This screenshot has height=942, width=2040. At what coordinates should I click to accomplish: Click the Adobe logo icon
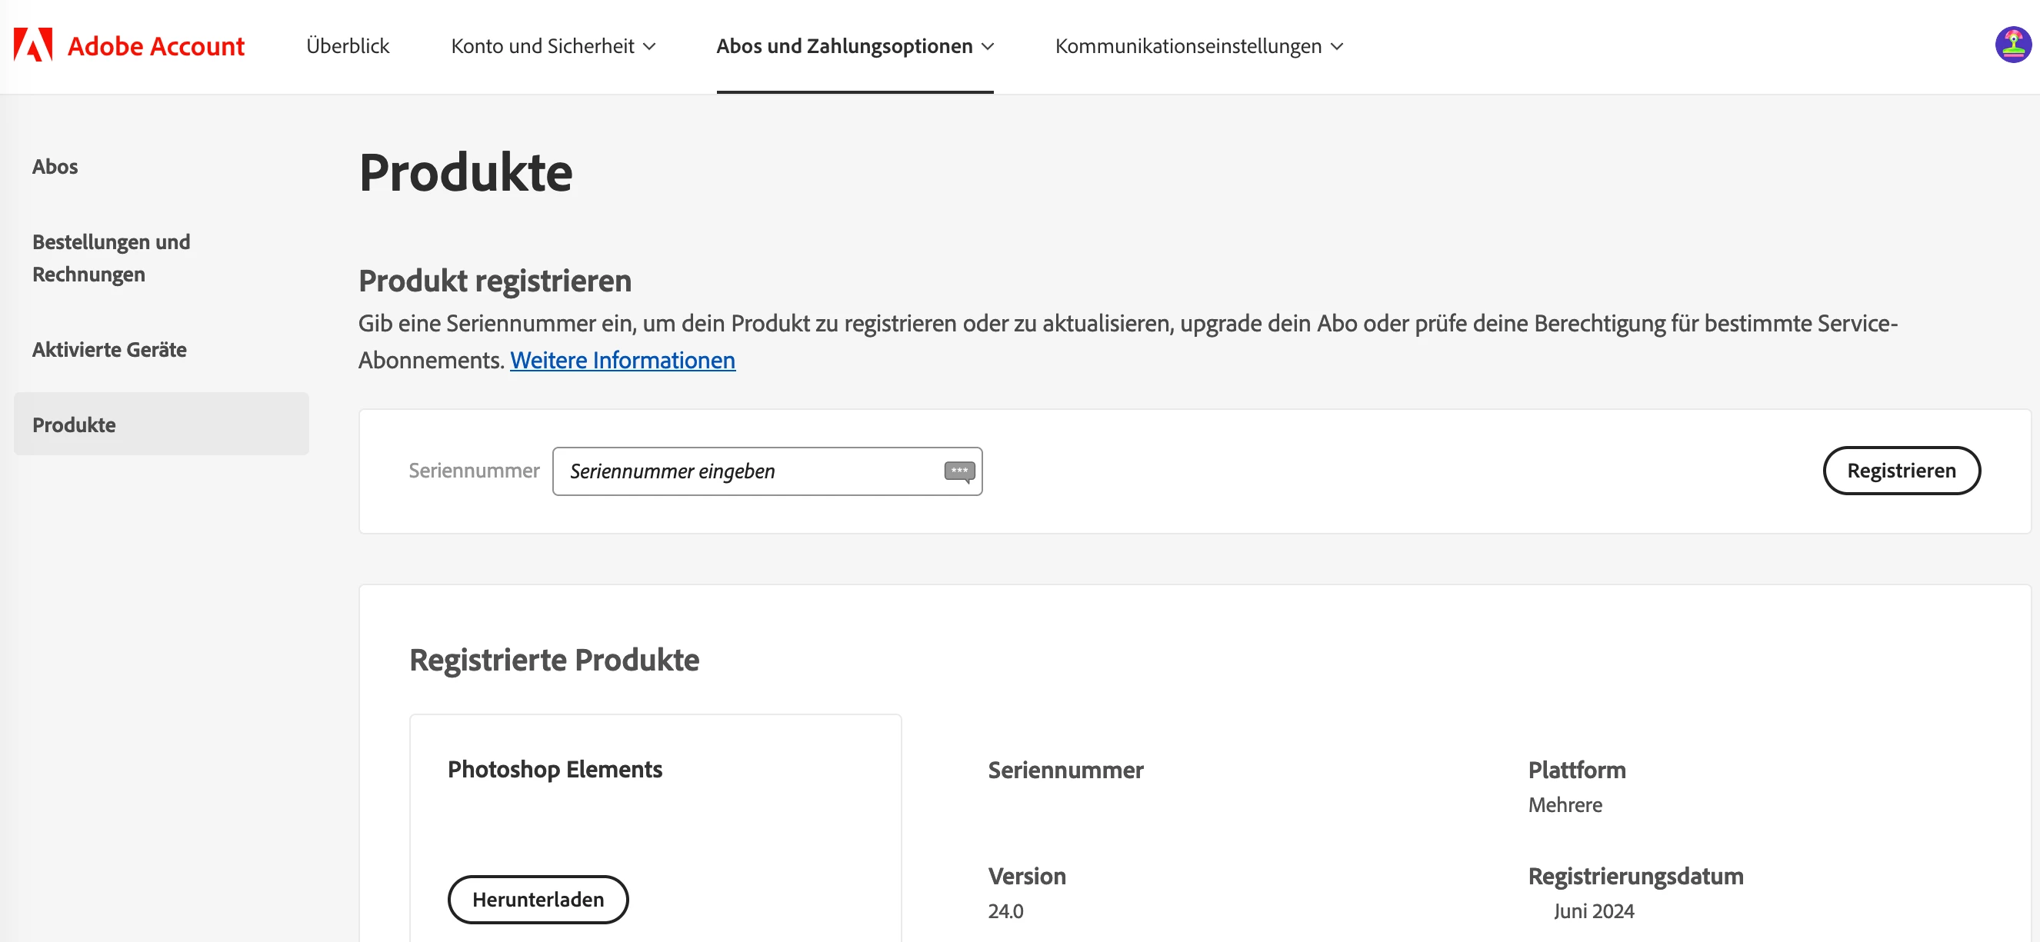coord(32,45)
